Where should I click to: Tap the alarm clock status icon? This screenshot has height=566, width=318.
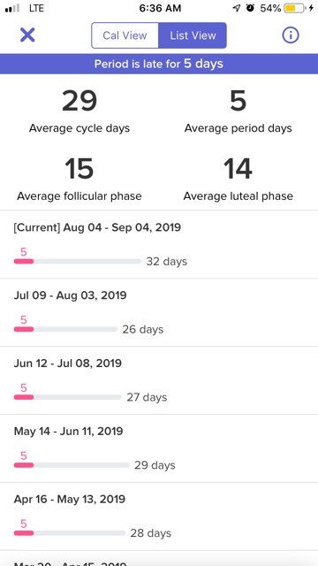pos(250,8)
